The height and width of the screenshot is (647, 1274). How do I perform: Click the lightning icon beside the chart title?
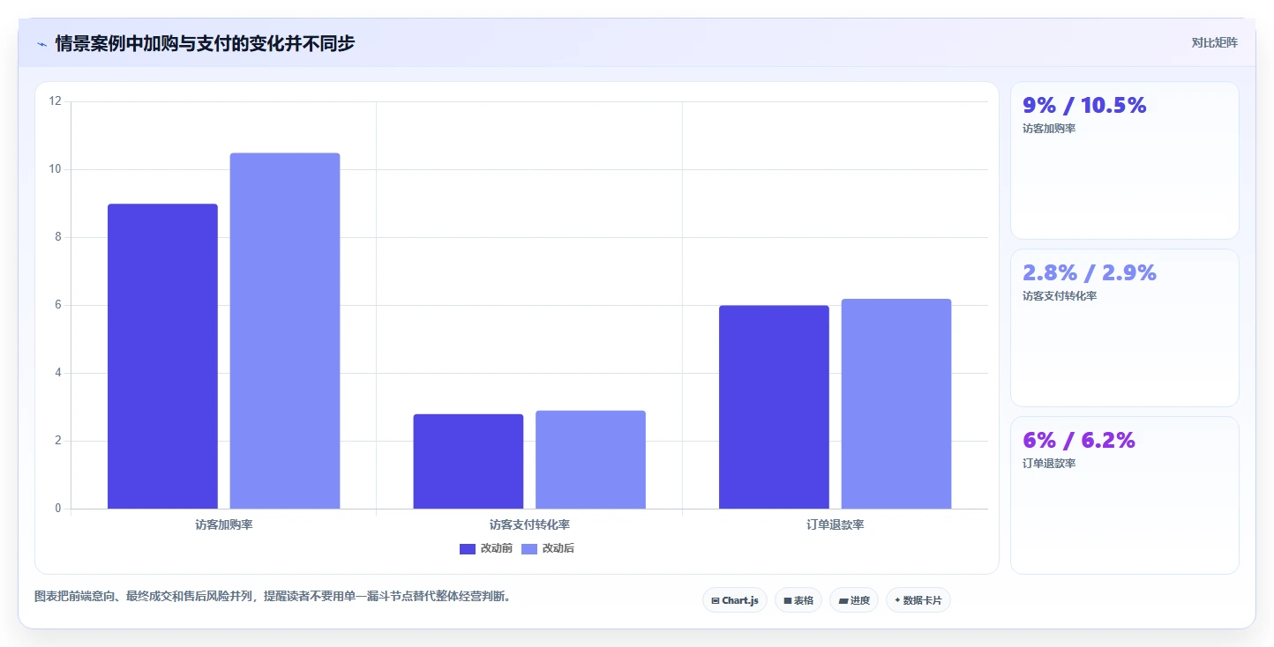41,44
